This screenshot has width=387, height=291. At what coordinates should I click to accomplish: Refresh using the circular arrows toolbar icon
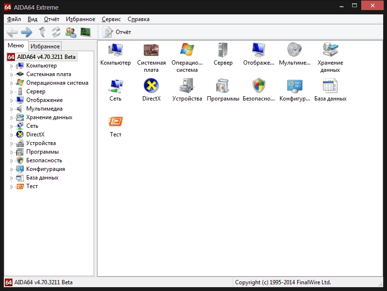[x=56, y=32]
